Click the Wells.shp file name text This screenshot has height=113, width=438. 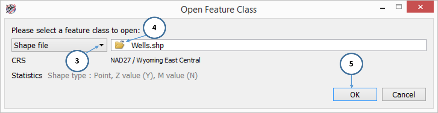click(x=147, y=46)
